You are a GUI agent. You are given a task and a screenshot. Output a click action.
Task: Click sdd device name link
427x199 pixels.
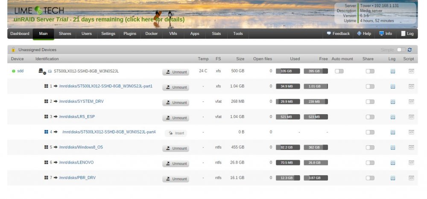(x=20, y=71)
